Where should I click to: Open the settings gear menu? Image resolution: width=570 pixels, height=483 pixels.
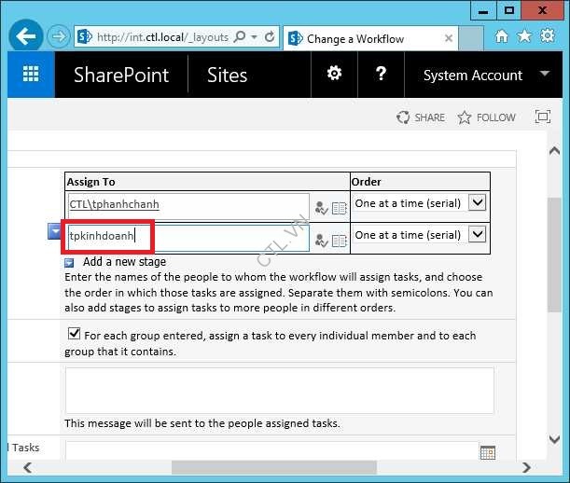[334, 75]
